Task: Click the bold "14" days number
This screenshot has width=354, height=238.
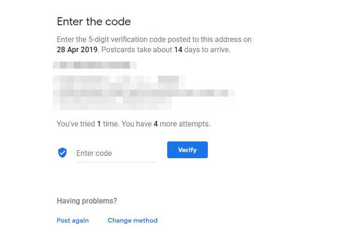Action: tap(178, 49)
